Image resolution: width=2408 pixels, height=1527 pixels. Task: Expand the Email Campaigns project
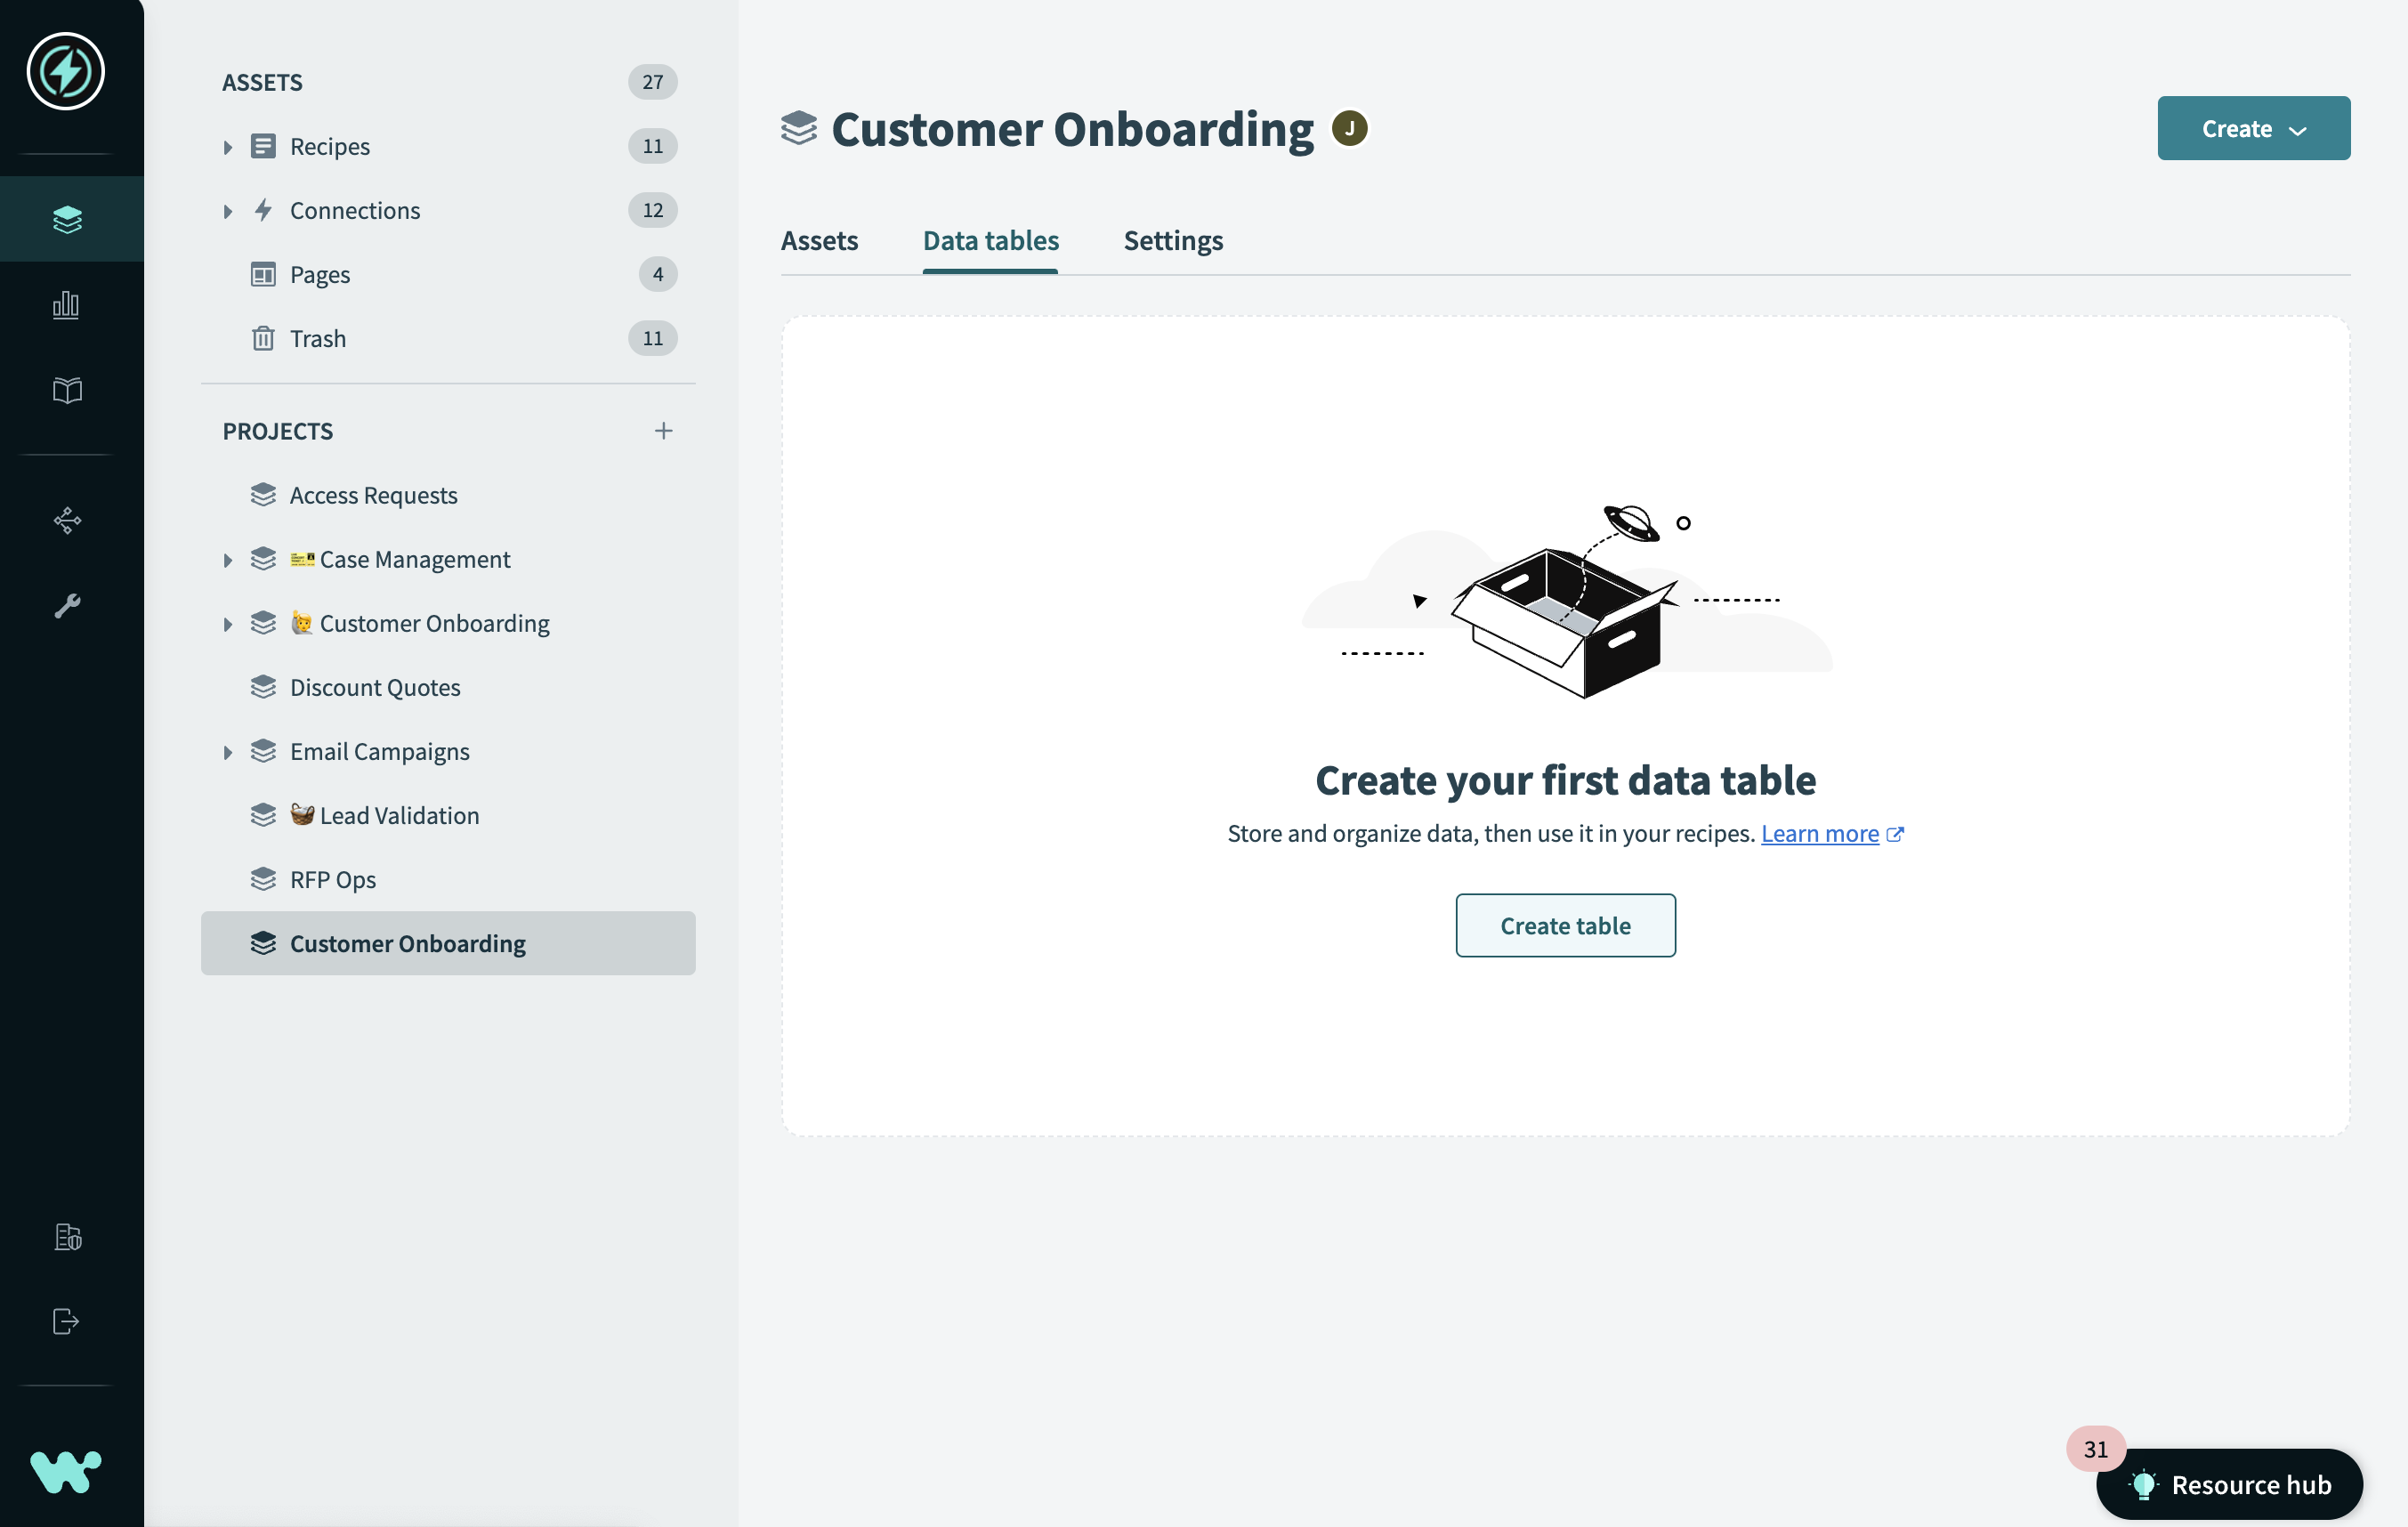point(228,752)
